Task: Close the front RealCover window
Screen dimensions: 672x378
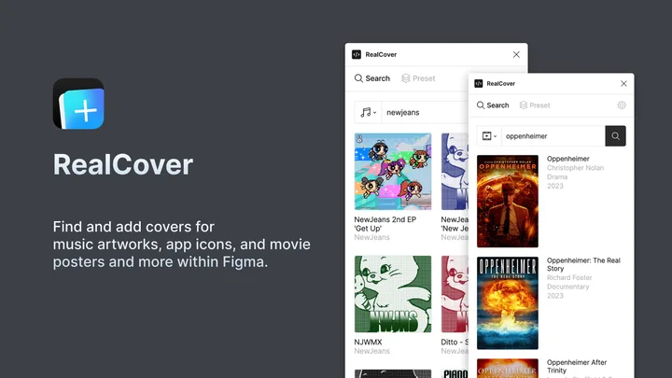Action: click(x=623, y=84)
